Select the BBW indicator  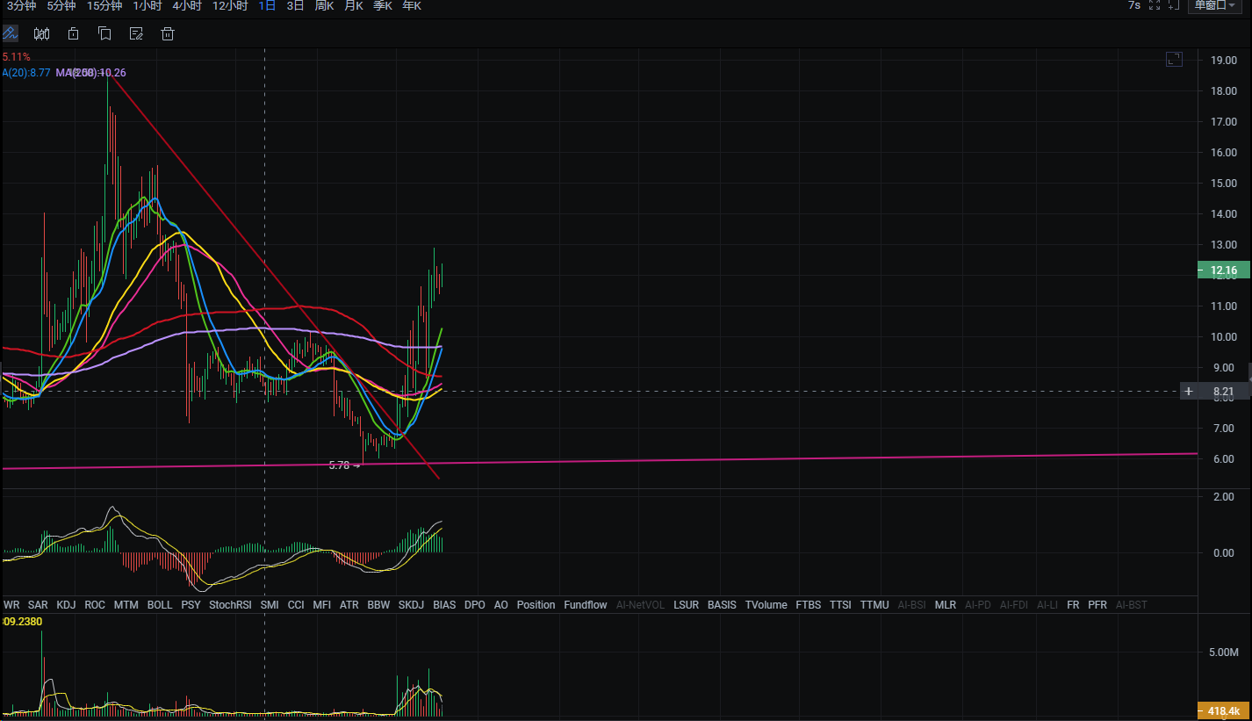[378, 605]
